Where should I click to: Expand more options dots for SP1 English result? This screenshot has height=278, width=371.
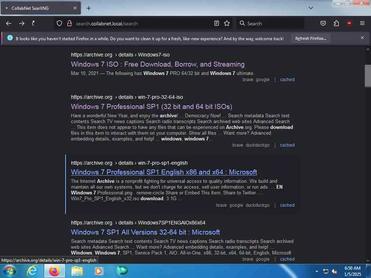(x=275, y=206)
